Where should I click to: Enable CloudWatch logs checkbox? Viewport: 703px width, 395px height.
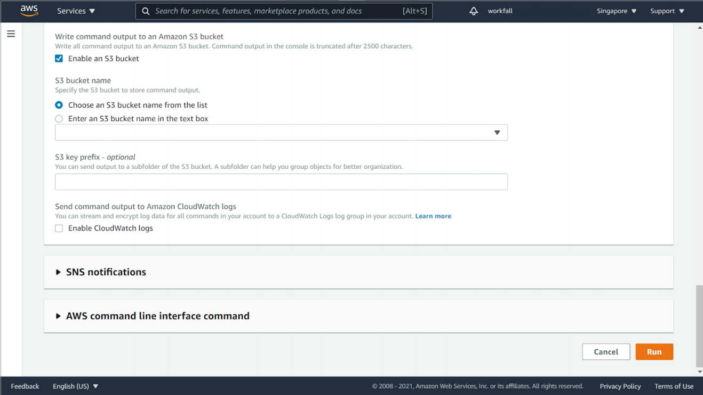coord(59,228)
